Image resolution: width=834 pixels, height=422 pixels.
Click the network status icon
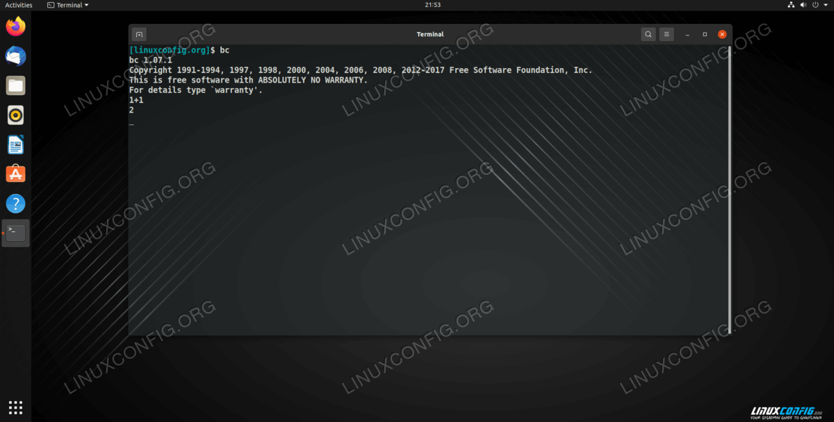coord(791,5)
